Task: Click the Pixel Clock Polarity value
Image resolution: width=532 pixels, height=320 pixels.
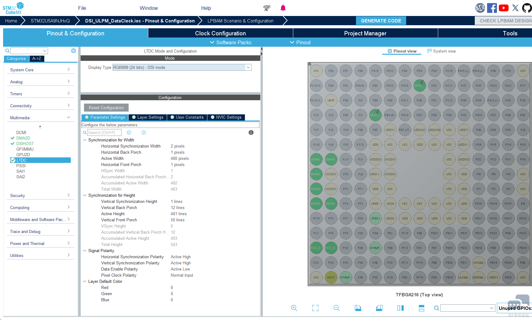Action: (x=182, y=275)
